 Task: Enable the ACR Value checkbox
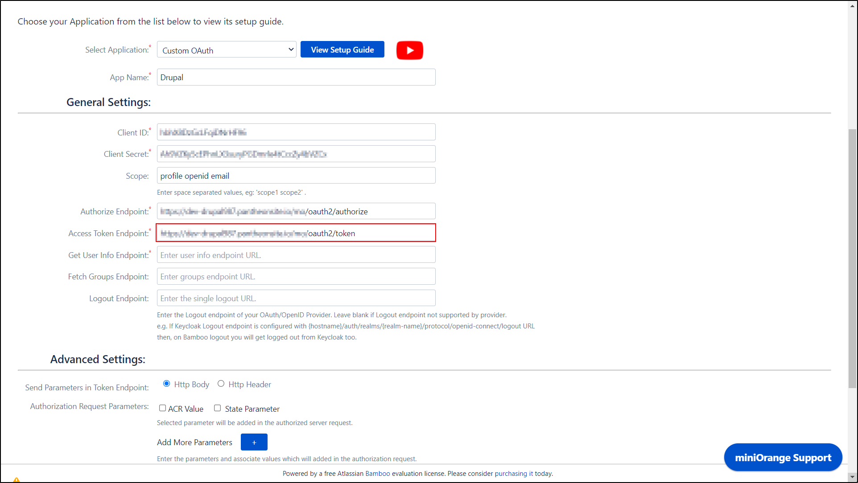[162, 408]
